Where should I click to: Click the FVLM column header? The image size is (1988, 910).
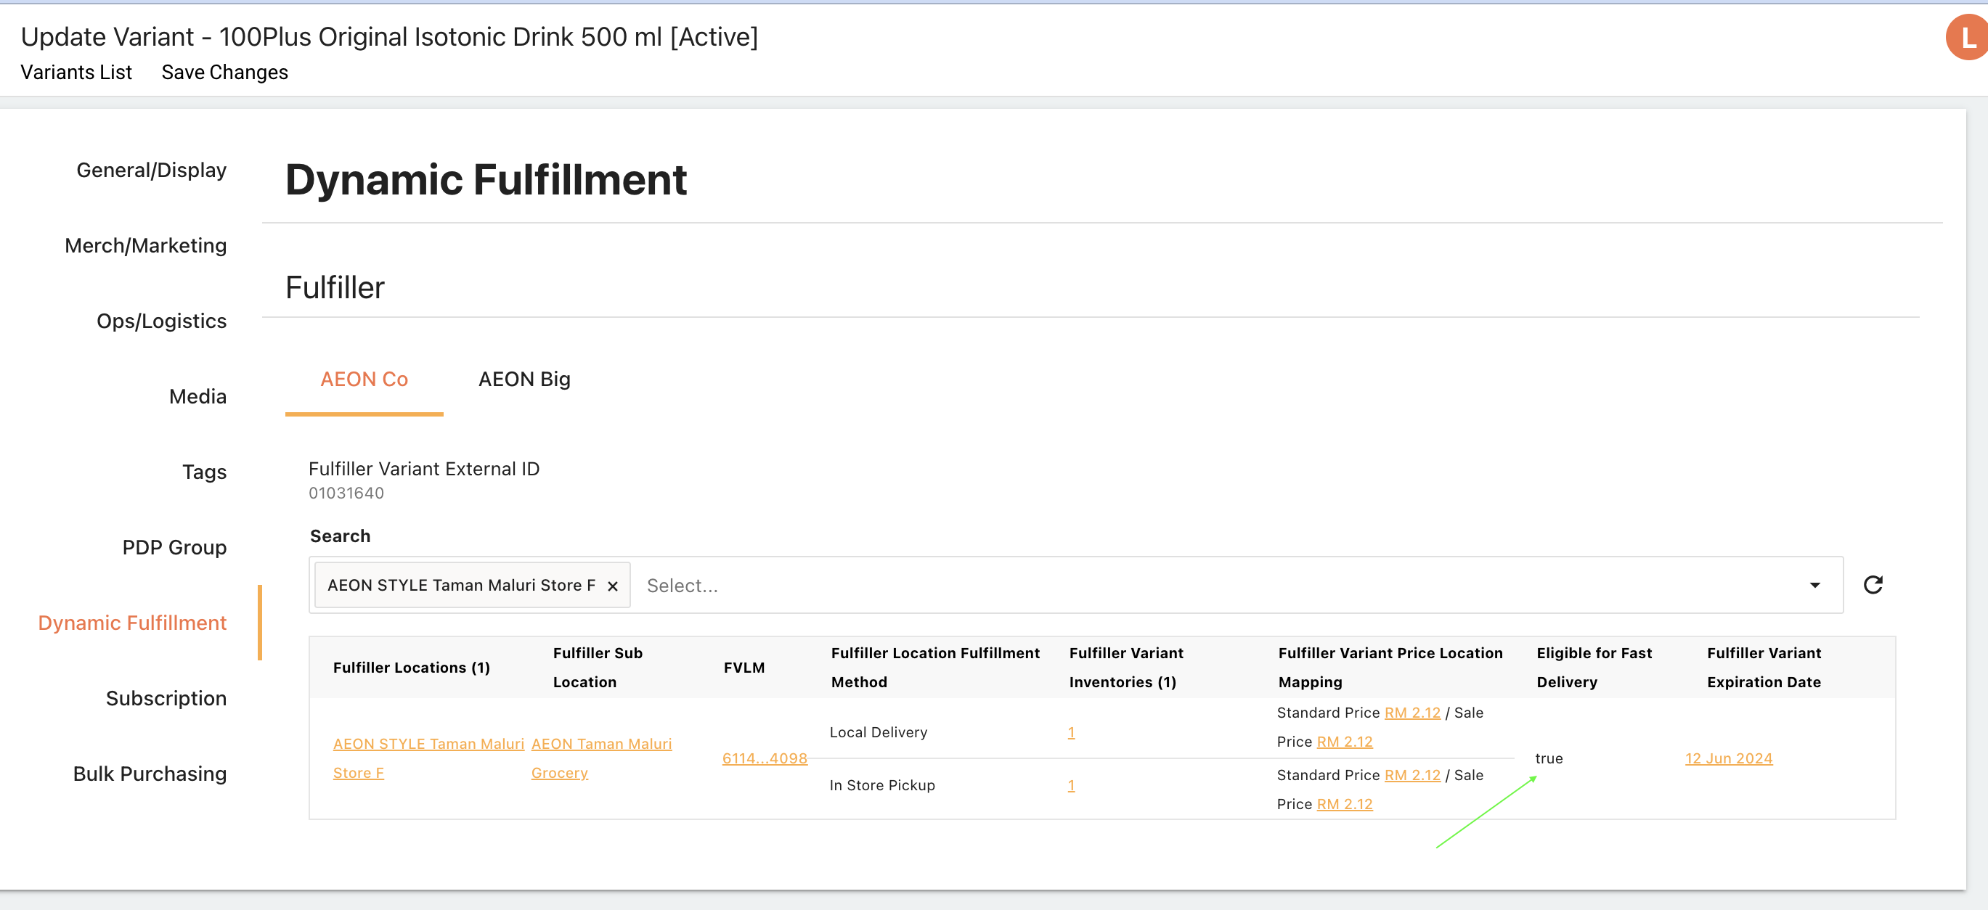coord(744,668)
